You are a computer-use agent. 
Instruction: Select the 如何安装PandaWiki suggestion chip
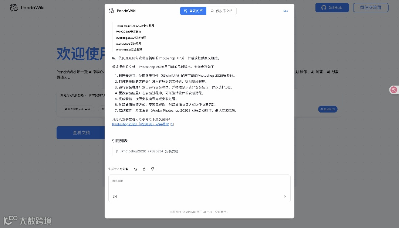(x=77, y=109)
